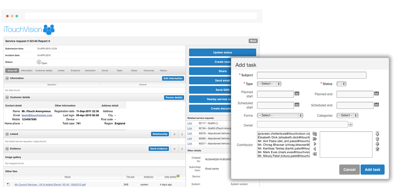This screenshot has width=397, height=187.
Task: Click the plus icon in Linked section
Action: pos(174,134)
